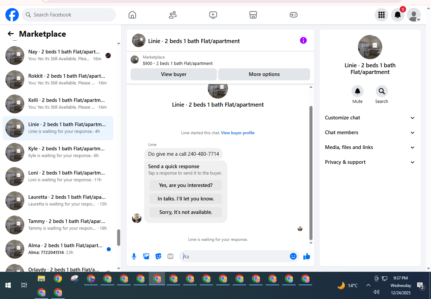The height and width of the screenshot is (299, 431).
Task: Choose a sticker from the sticker icon
Action: point(158,256)
